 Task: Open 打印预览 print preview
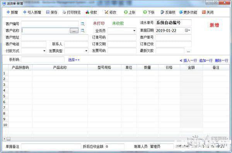click(72, 12)
